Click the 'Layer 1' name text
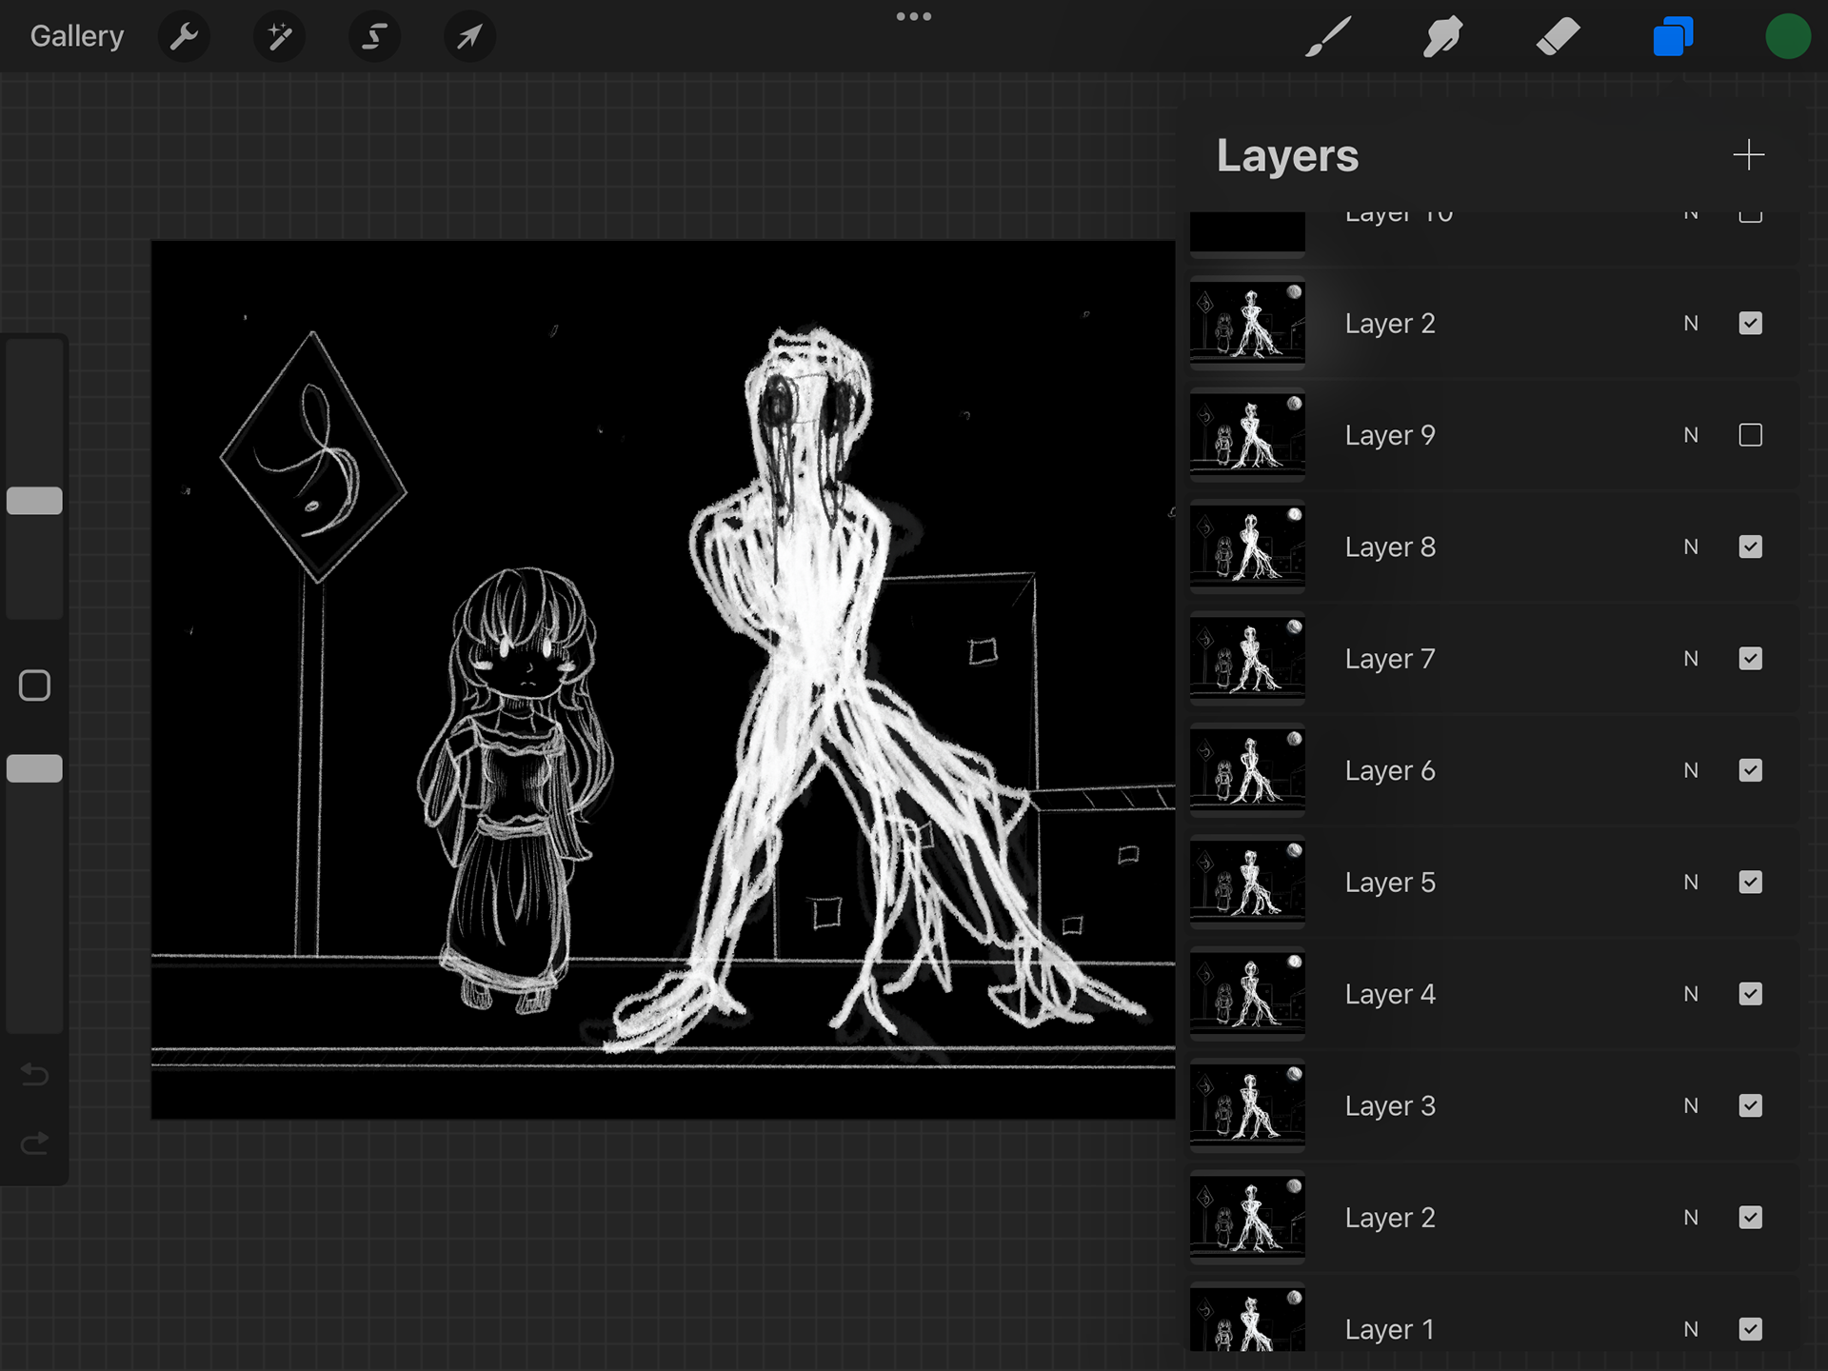Screen dimensions: 1828x1371 click(1390, 1330)
